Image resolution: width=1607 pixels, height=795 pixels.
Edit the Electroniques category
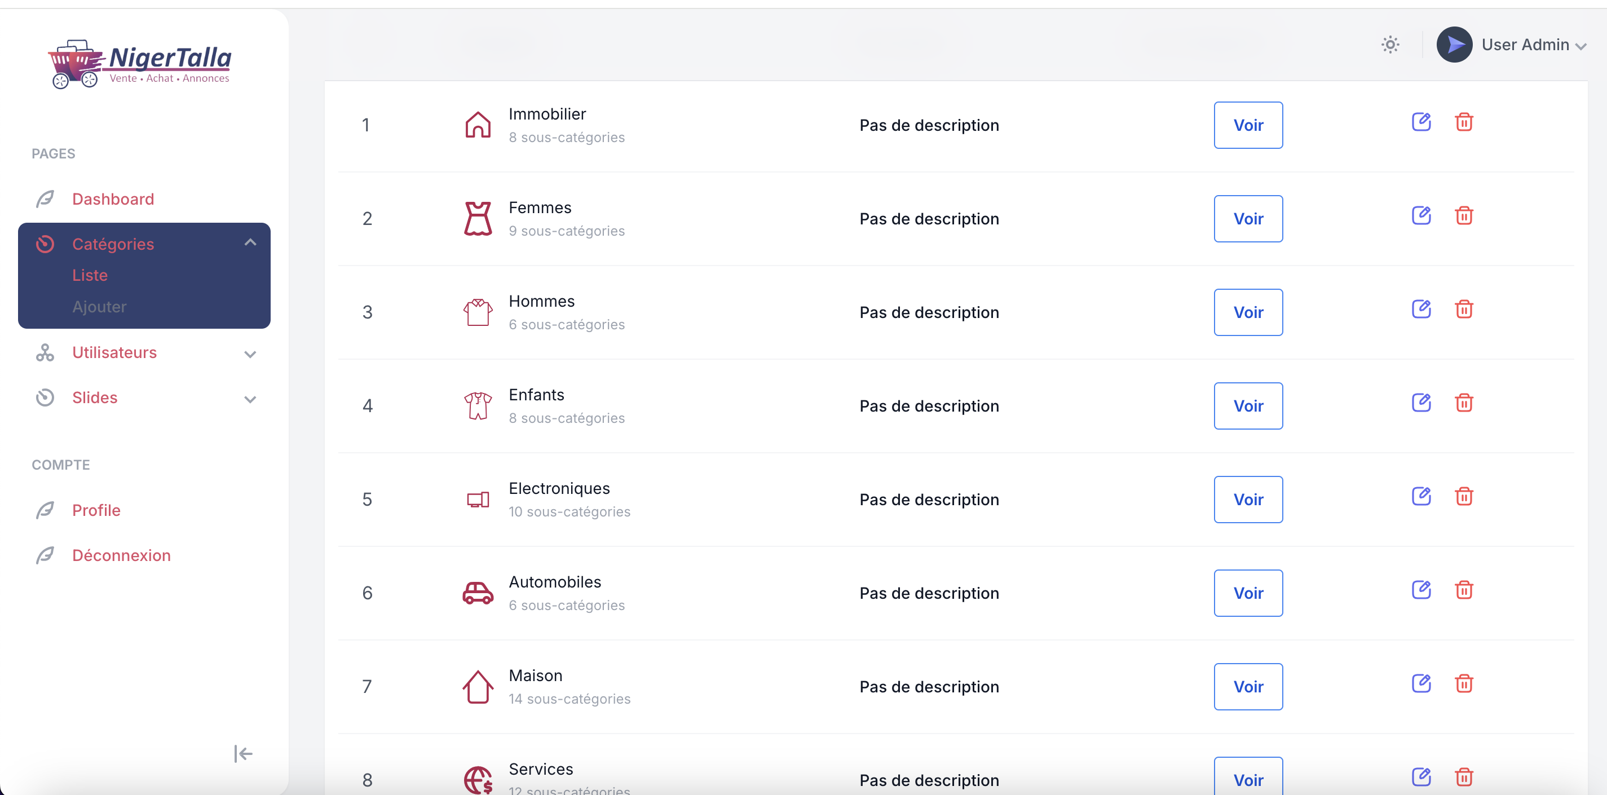[x=1421, y=496]
